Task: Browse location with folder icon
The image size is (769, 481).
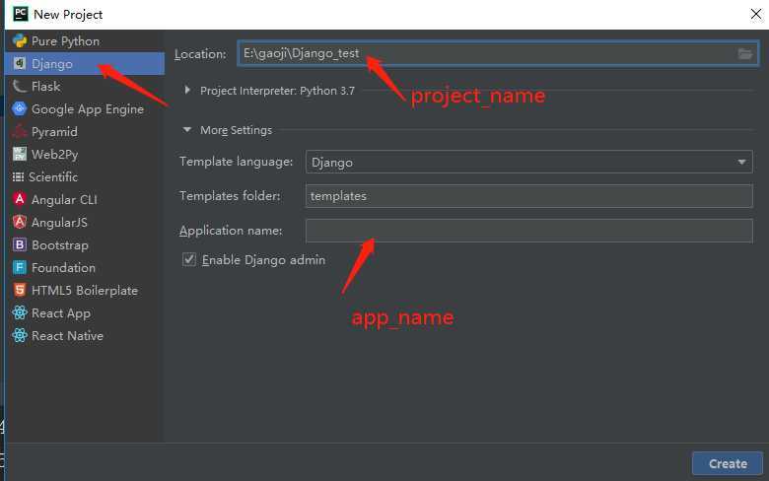Action: 745,53
